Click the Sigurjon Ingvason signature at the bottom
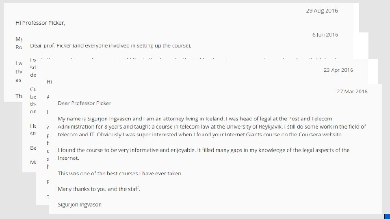This screenshot has height=219, width=390. pyautogui.click(x=80, y=204)
